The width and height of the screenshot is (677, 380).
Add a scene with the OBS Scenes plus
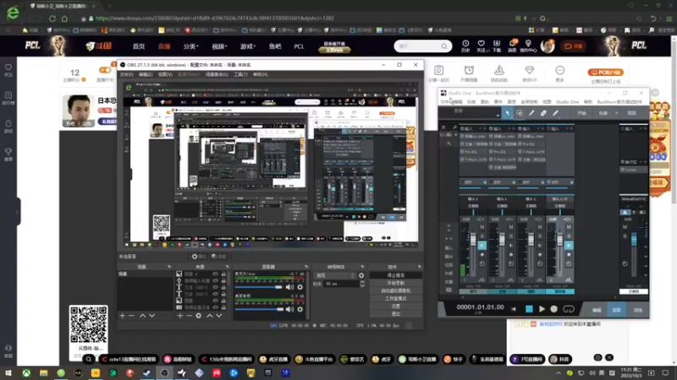tap(122, 316)
